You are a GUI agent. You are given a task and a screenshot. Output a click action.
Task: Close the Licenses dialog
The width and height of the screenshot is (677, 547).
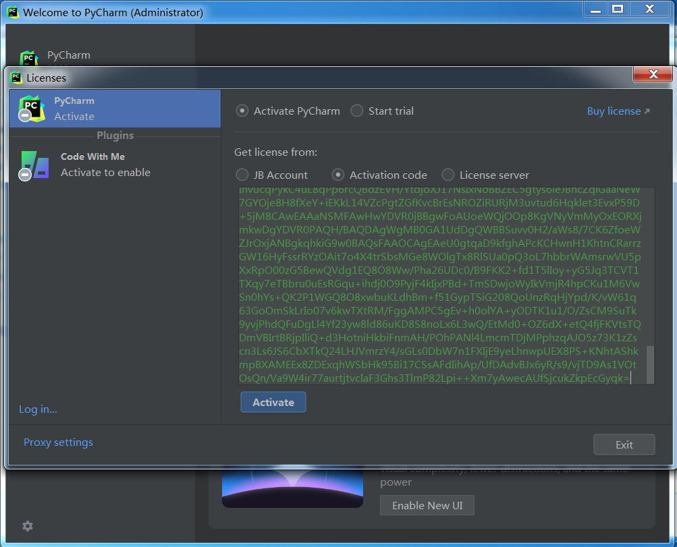coord(653,74)
